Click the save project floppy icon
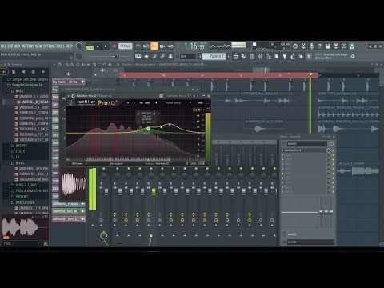 (328, 46)
